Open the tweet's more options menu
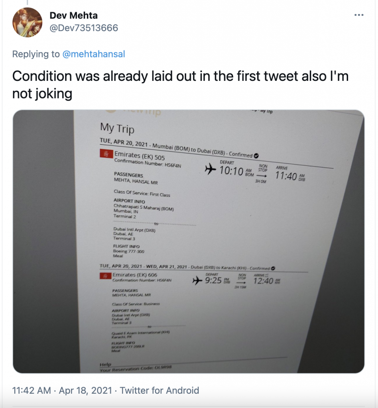 359,15
